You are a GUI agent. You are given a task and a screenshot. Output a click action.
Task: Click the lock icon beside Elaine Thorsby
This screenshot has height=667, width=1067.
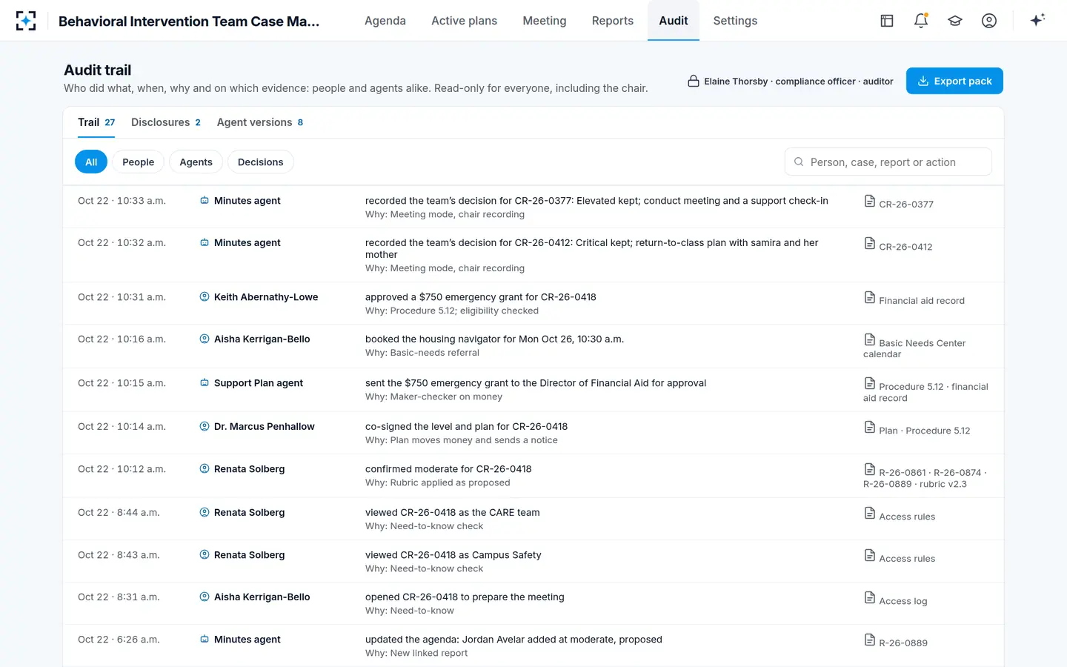pyautogui.click(x=694, y=81)
